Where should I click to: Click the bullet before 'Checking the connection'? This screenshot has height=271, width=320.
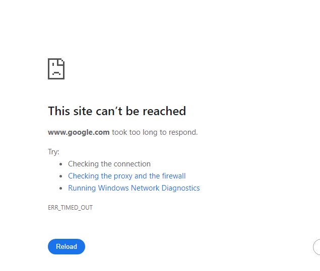click(x=61, y=164)
